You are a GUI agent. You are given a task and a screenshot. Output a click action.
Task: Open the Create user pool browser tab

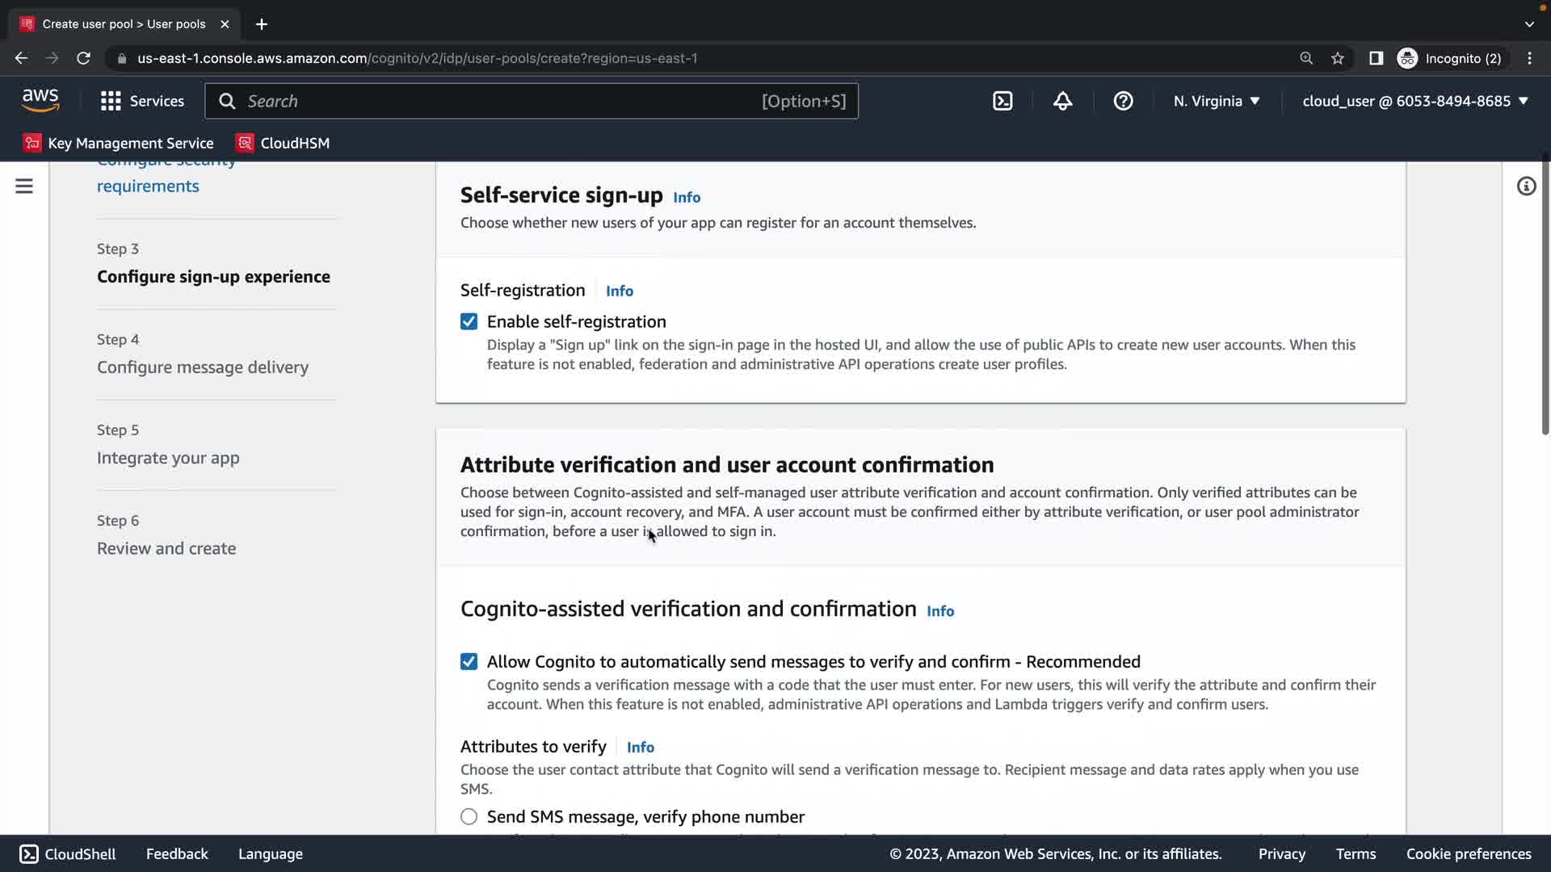[x=124, y=24]
